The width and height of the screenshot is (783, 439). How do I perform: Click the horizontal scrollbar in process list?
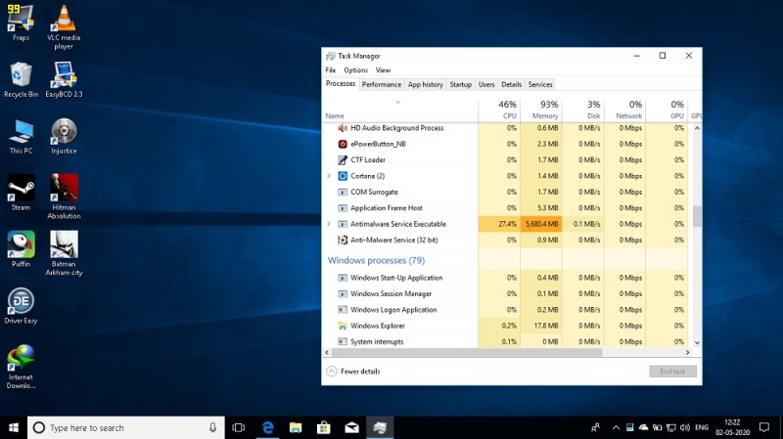coord(467,352)
